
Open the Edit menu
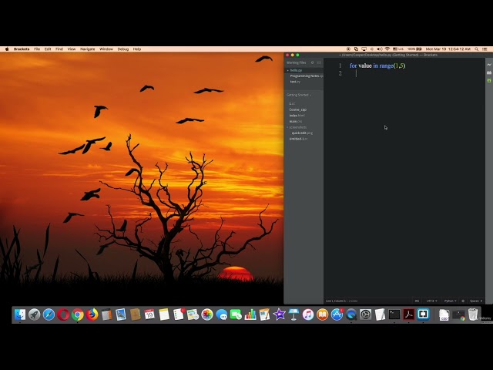click(x=48, y=49)
